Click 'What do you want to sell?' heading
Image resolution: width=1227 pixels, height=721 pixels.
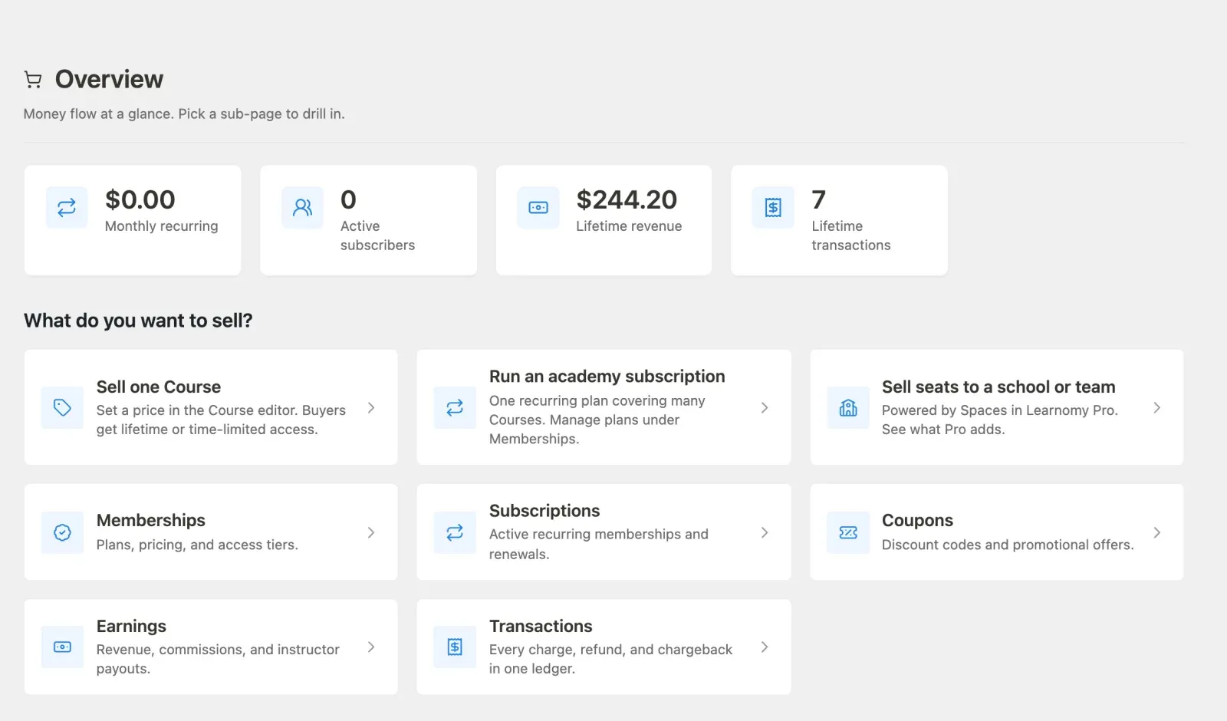point(138,321)
